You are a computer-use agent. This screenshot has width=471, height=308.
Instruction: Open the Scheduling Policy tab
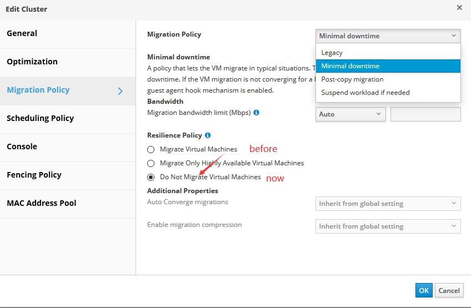[40, 118]
